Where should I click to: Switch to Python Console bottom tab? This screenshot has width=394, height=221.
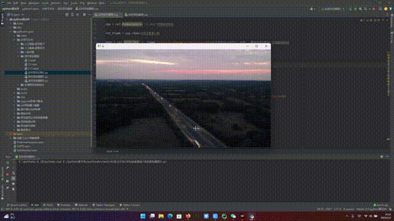130,205
